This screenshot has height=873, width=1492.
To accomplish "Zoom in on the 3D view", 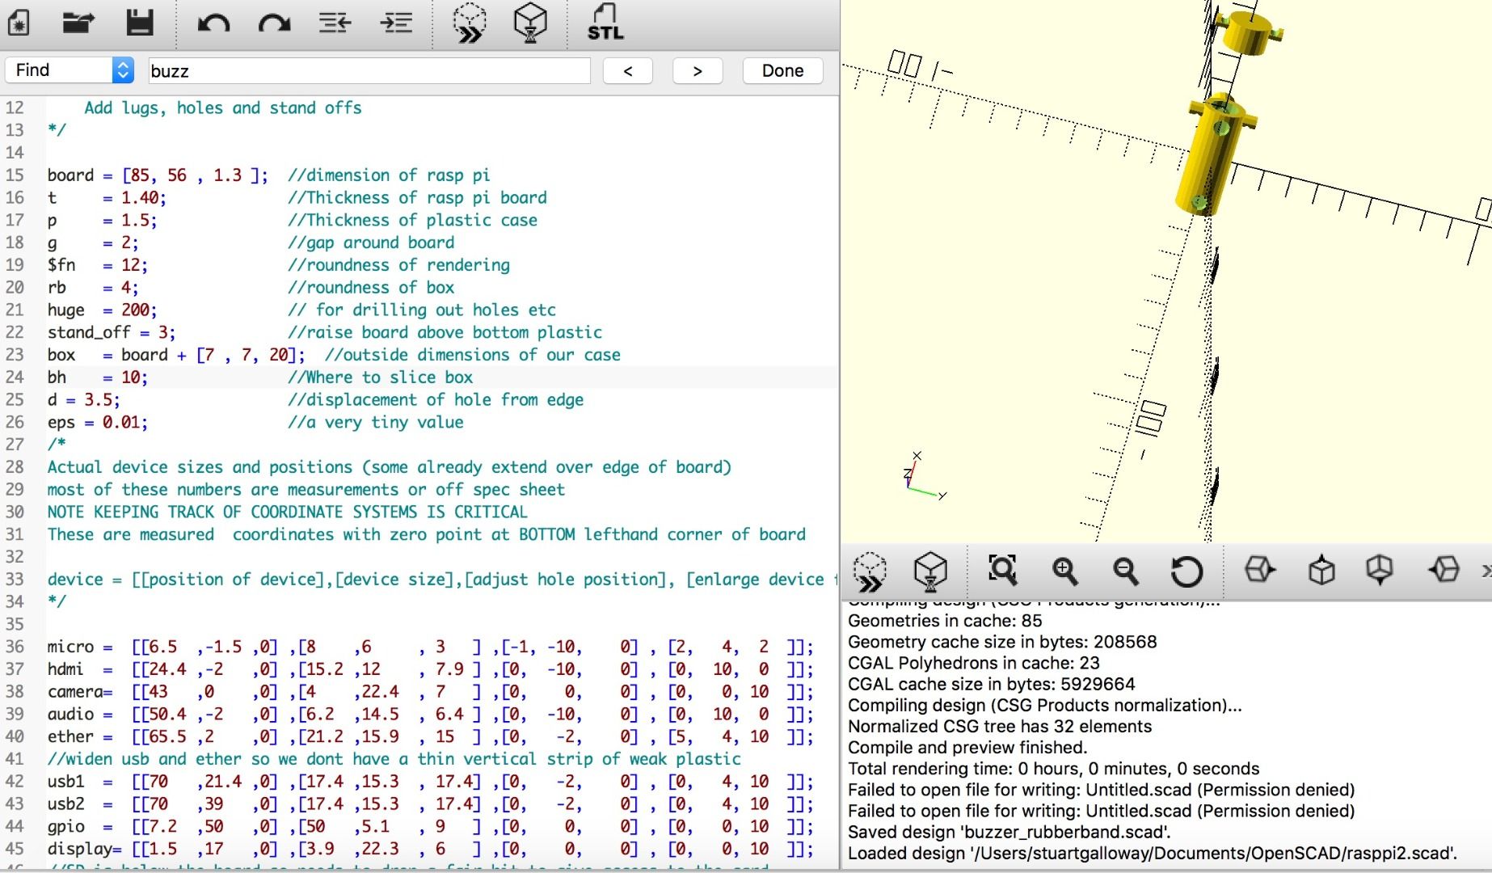I will [x=1064, y=571].
